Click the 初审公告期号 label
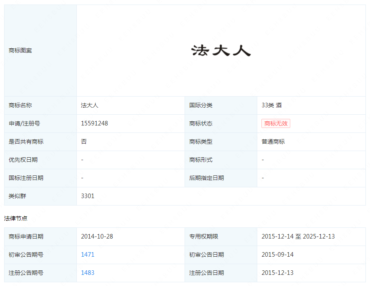This screenshot has height=286, width=370. (x=26, y=255)
